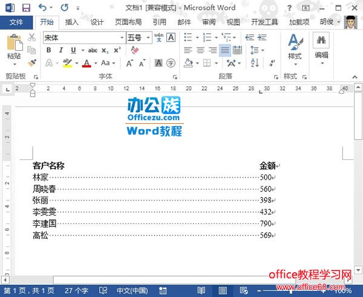Viewport: 363px width, 297px height.
Task: Open the proofing check icon in the status bar
Action: coord(103,290)
